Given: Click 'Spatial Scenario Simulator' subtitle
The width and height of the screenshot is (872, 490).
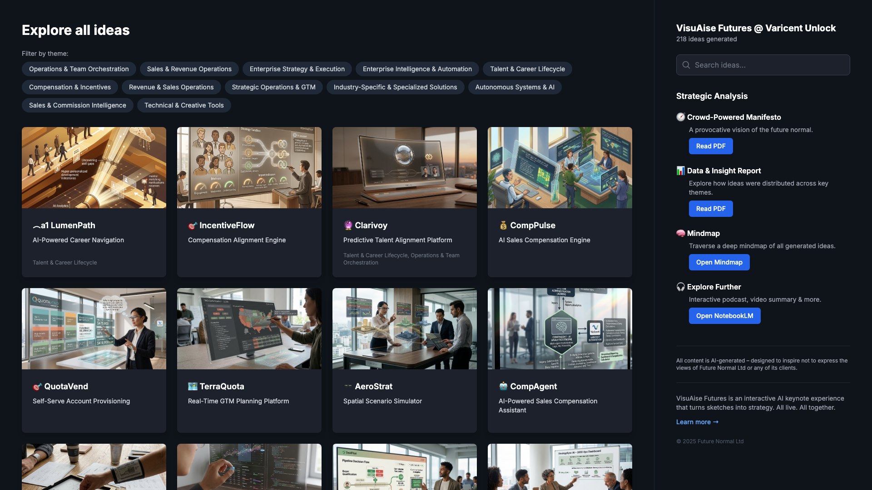Looking at the screenshot, I should (x=382, y=401).
